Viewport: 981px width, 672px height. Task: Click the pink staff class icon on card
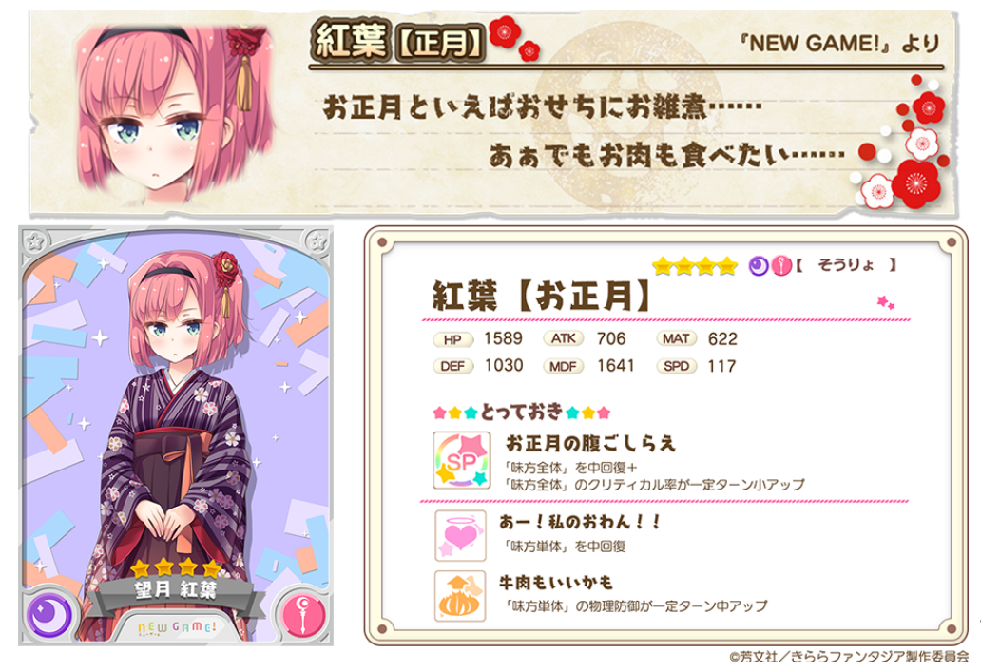(303, 616)
